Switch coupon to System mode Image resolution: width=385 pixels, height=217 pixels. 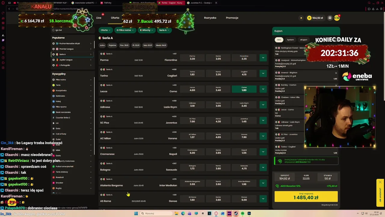click(x=290, y=40)
